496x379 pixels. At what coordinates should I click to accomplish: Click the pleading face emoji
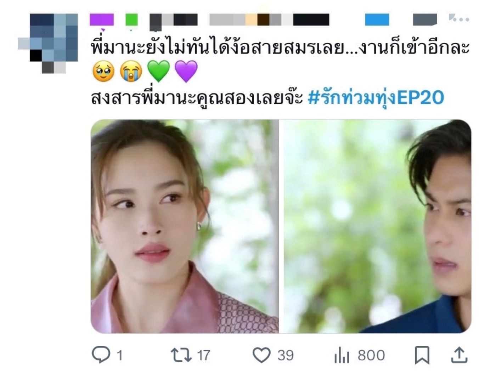[103, 71]
